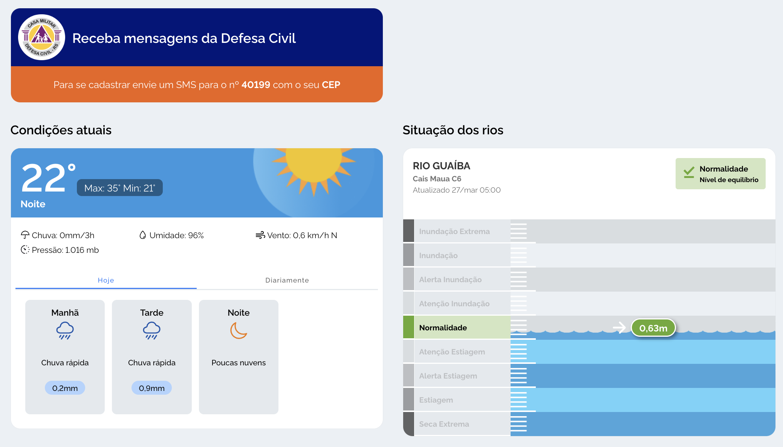Click the pressure gauge icon

click(25, 250)
